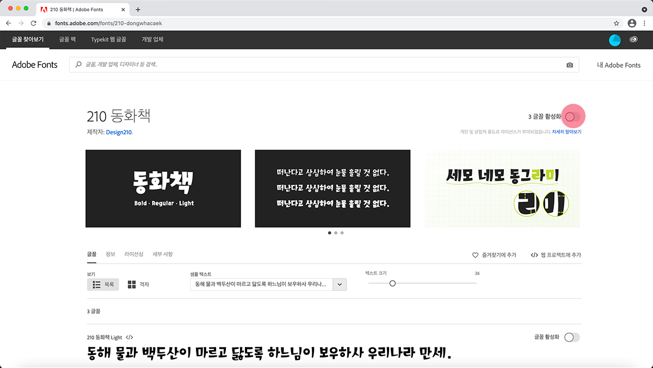This screenshot has height=368, width=653.
Task: Open the Creative Cloud icon
Action: click(x=634, y=40)
